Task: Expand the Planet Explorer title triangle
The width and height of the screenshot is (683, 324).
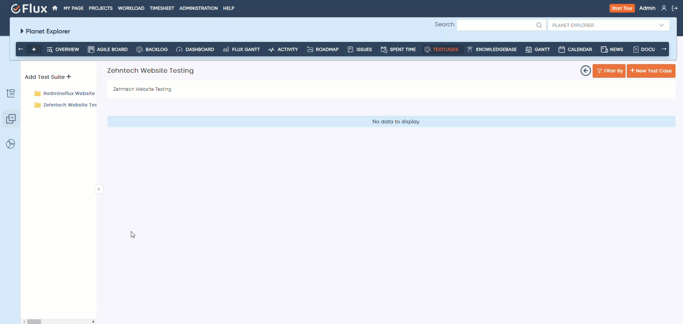Action: click(22, 31)
